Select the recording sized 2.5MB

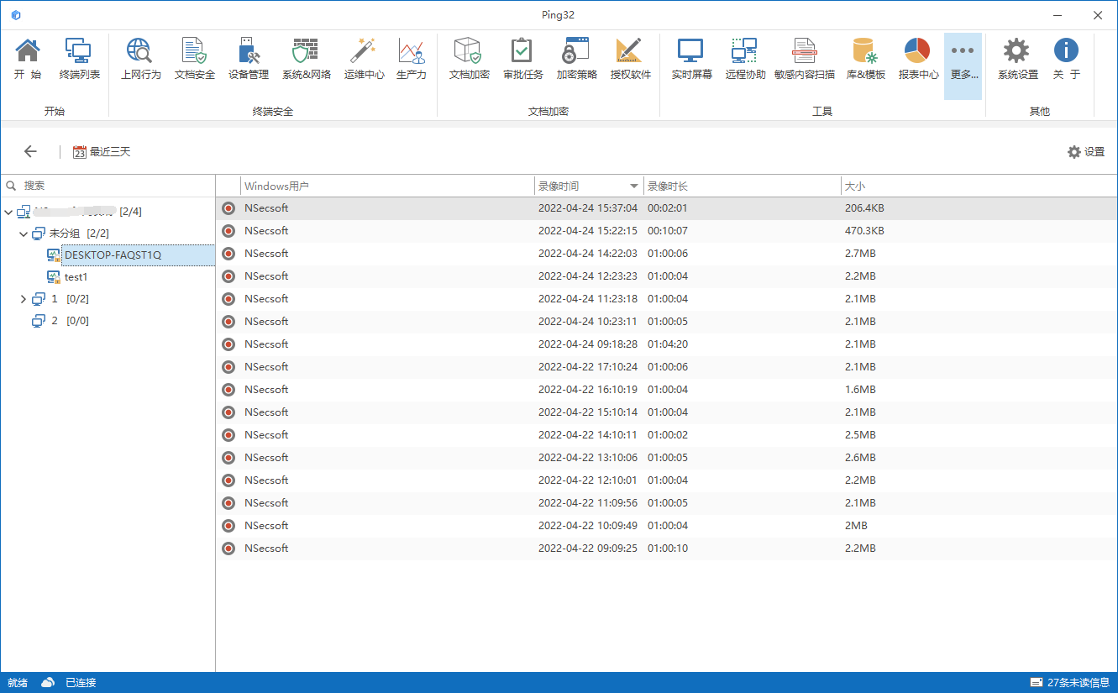(x=667, y=435)
